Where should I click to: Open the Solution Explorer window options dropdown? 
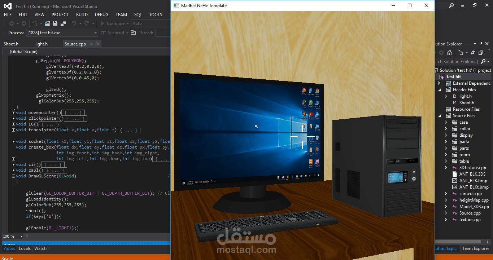coord(475,44)
